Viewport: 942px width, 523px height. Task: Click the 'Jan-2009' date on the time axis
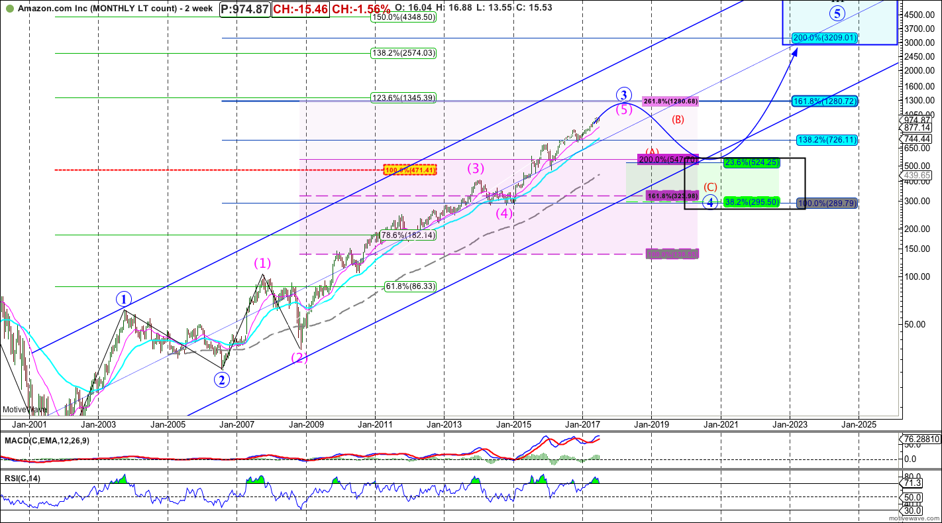click(305, 424)
